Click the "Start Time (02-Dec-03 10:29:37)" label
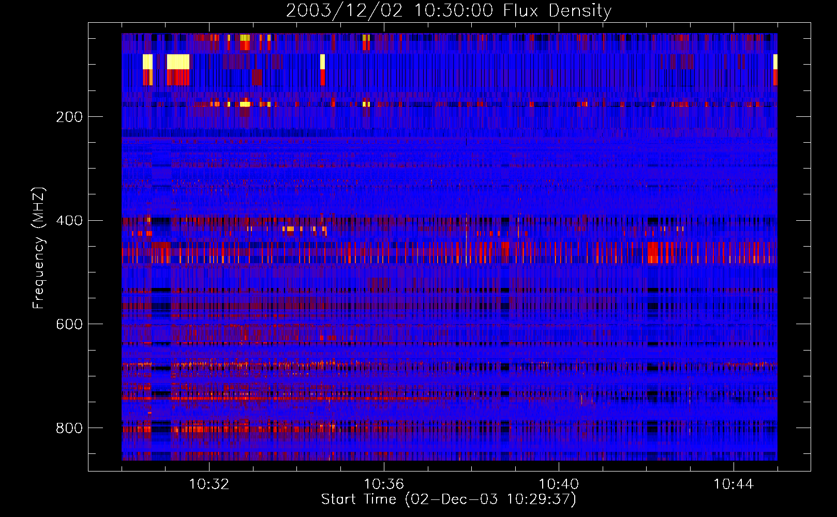Image resolution: width=837 pixels, height=517 pixels. (x=449, y=499)
